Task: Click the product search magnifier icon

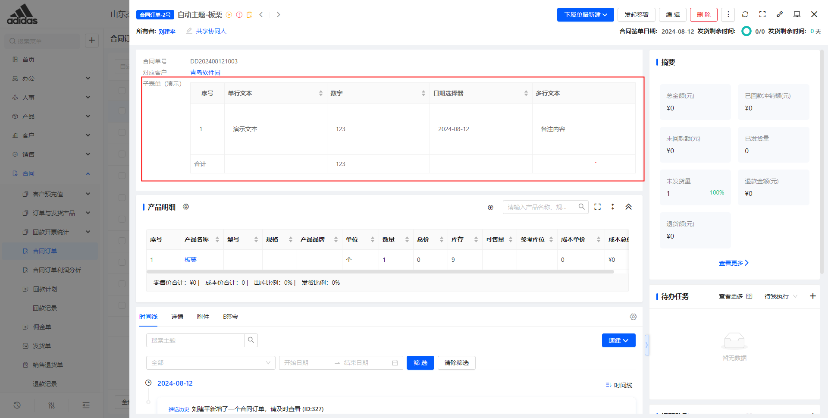Action: pyautogui.click(x=581, y=207)
